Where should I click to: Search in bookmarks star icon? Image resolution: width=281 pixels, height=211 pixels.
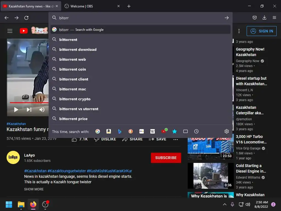175,131
